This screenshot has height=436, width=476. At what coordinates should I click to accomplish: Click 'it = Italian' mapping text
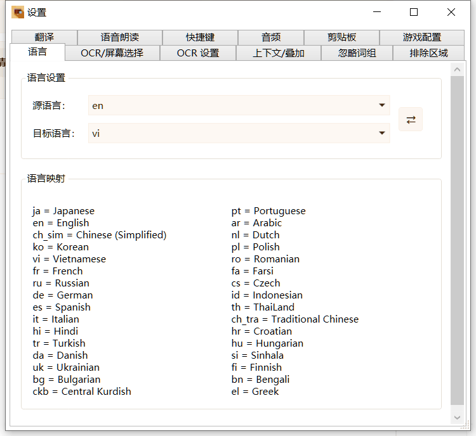click(x=56, y=319)
